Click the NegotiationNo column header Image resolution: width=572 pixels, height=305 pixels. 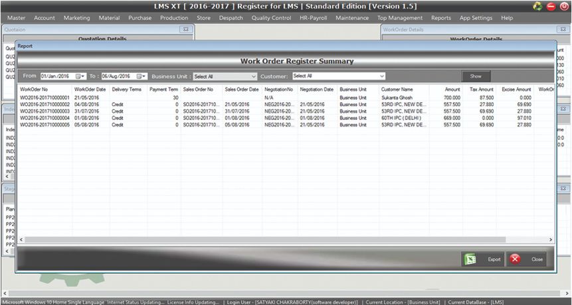(280, 90)
